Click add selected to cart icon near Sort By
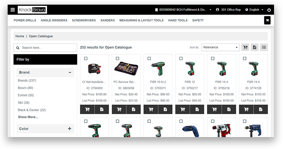 [245, 47]
